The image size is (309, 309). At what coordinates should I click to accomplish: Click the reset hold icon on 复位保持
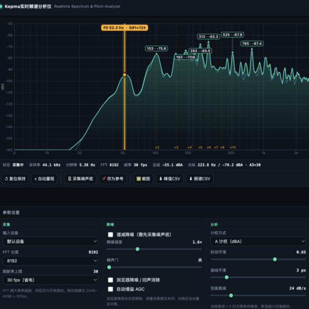(6, 179)
